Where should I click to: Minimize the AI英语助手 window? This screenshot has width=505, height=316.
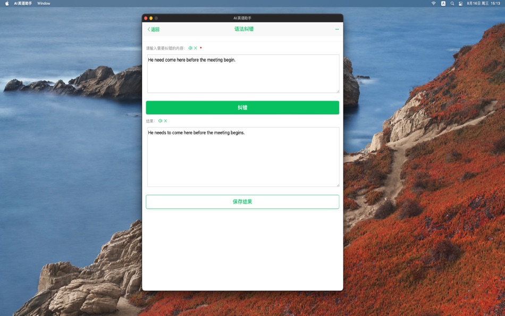pos(151,18)
